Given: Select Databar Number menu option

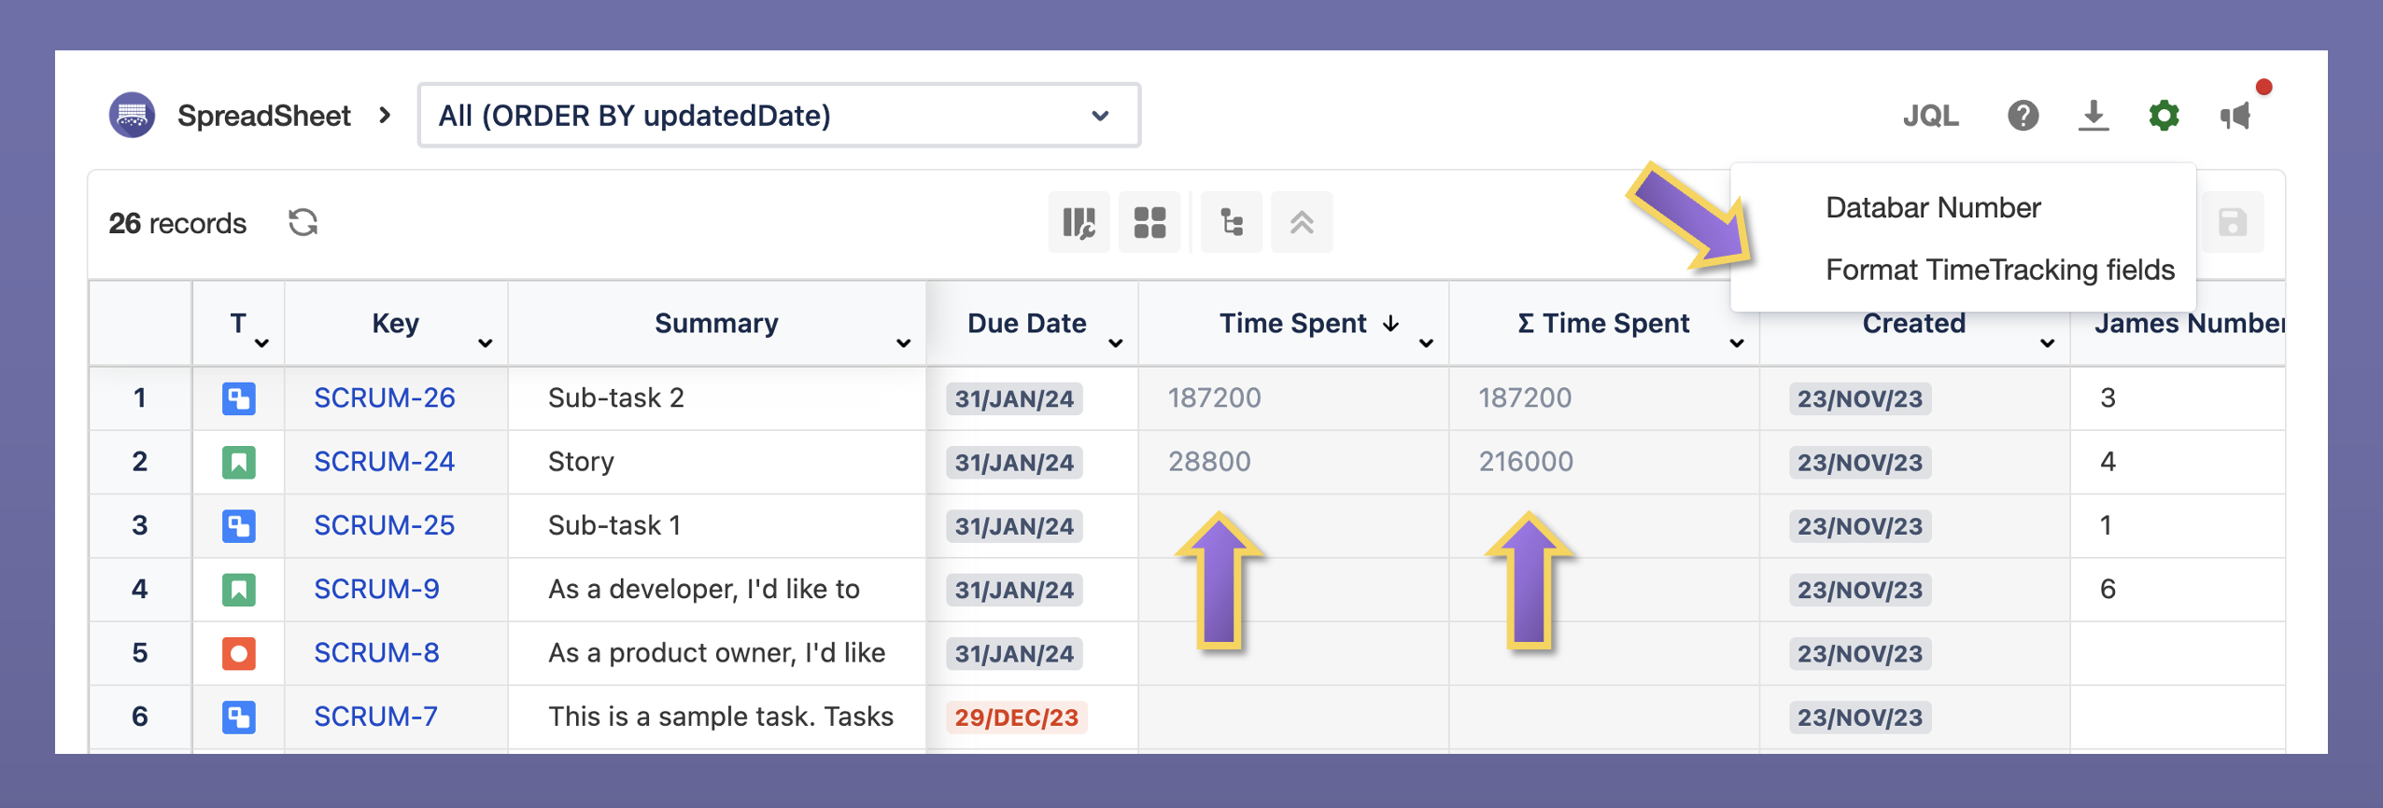Looking at the screenshot, I should click(x=1933, y=207).
